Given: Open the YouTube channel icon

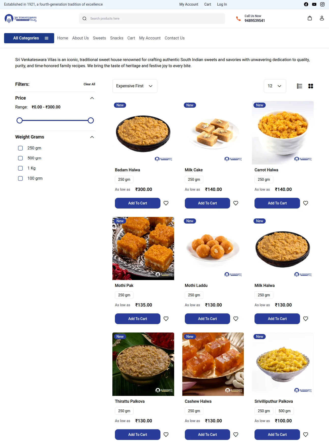Looking at the screenshot, I should 314,4.
